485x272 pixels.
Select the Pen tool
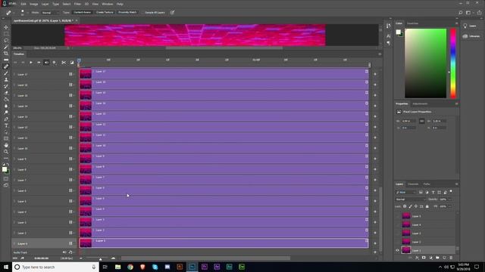click(6, 119)
